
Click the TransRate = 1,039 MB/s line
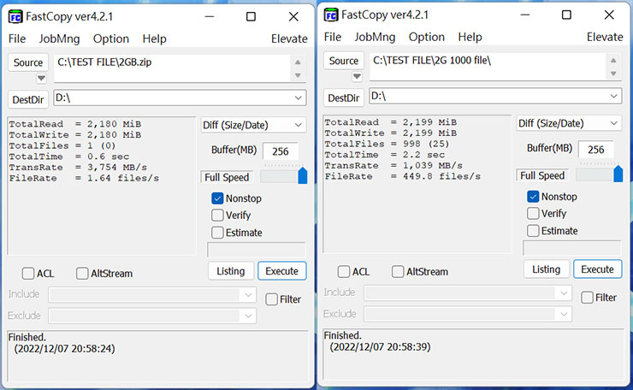click(393, 166)
